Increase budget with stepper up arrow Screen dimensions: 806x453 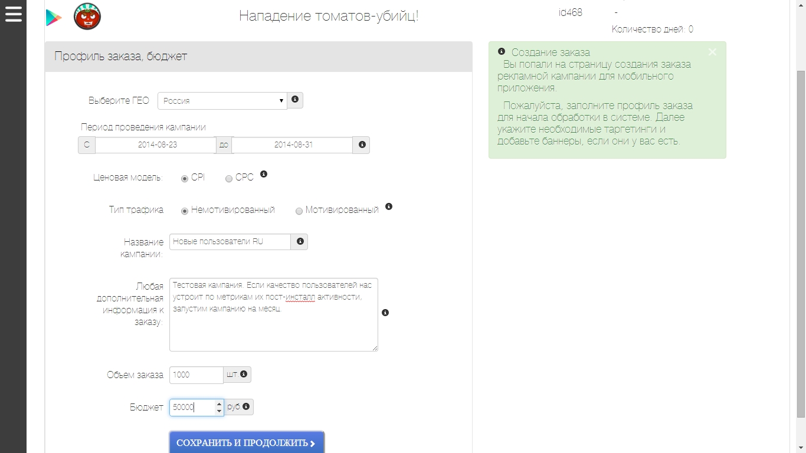pyautogui.click(x=219, y=404)
